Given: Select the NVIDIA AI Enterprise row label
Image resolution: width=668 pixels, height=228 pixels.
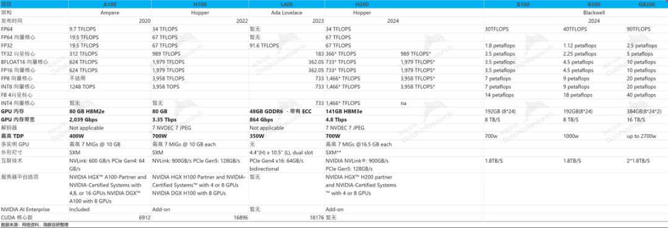Looking at the screenshot, I should (25, 209).
